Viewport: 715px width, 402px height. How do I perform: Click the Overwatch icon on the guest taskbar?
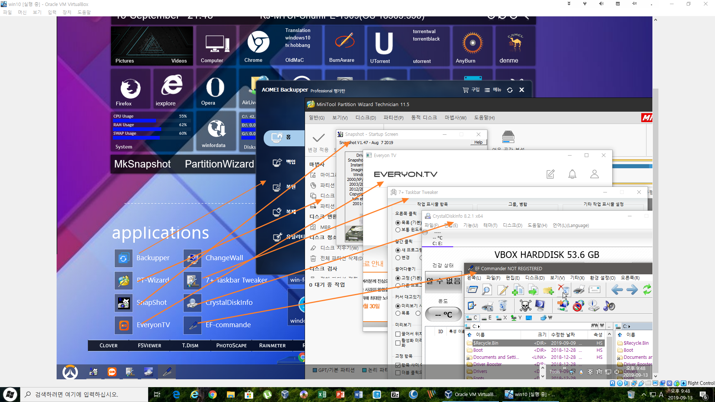(x=70, y=372)
